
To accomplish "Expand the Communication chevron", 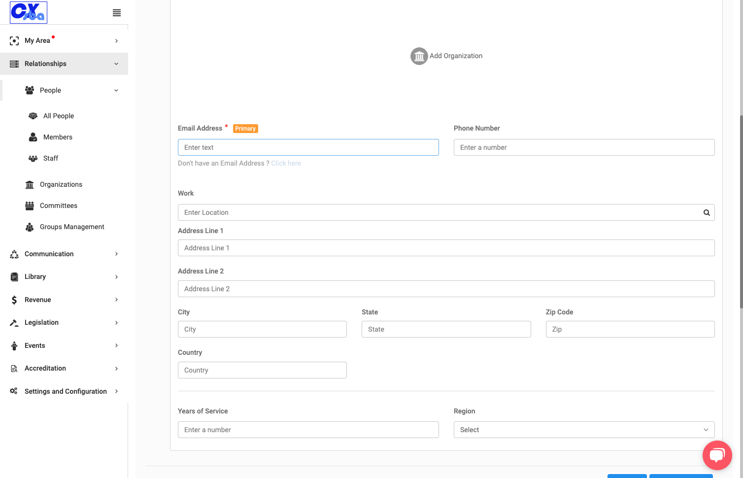I will (116, 254).
